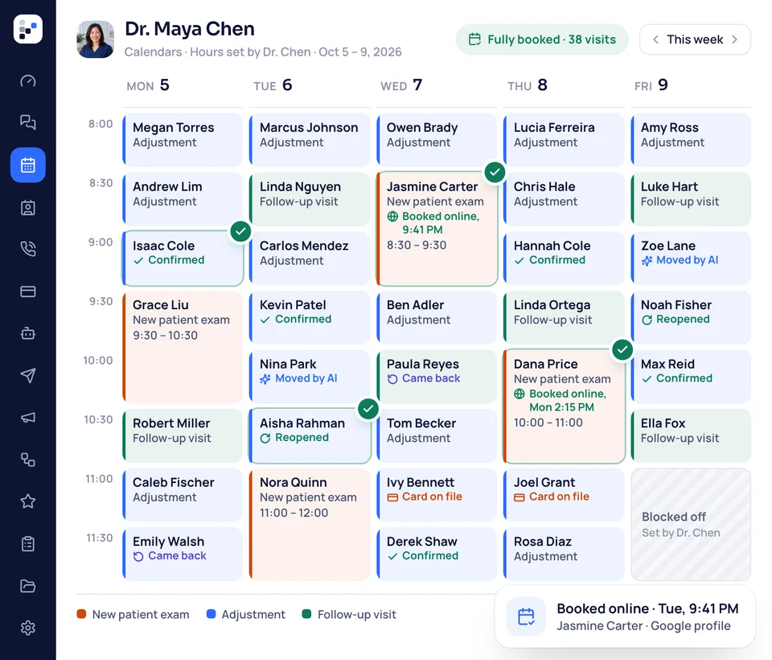Open the payments card icon in sidebar
This screenshot has width=772, height=660.
[x=28, y=291]
